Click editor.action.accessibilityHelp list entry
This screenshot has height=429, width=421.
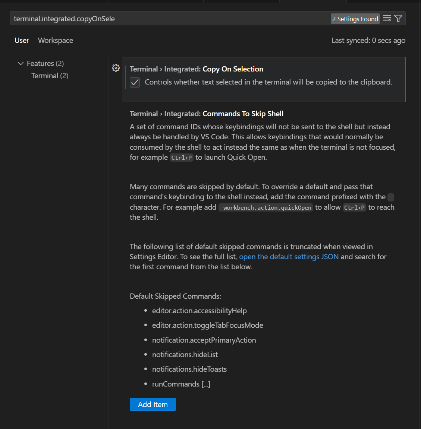coord(199,311)
